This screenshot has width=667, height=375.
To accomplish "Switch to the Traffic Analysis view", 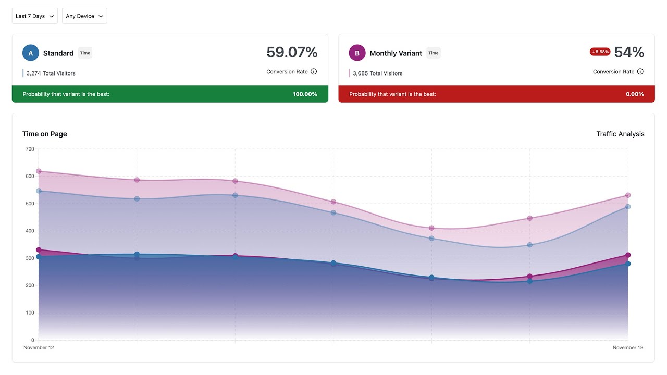I will (621, 134).
